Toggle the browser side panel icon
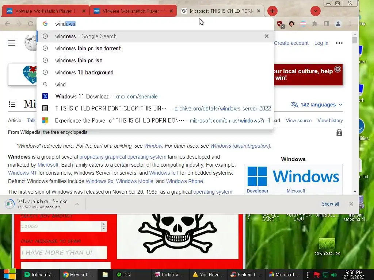Viewport: 374px width, 280px height. [326, 24]
